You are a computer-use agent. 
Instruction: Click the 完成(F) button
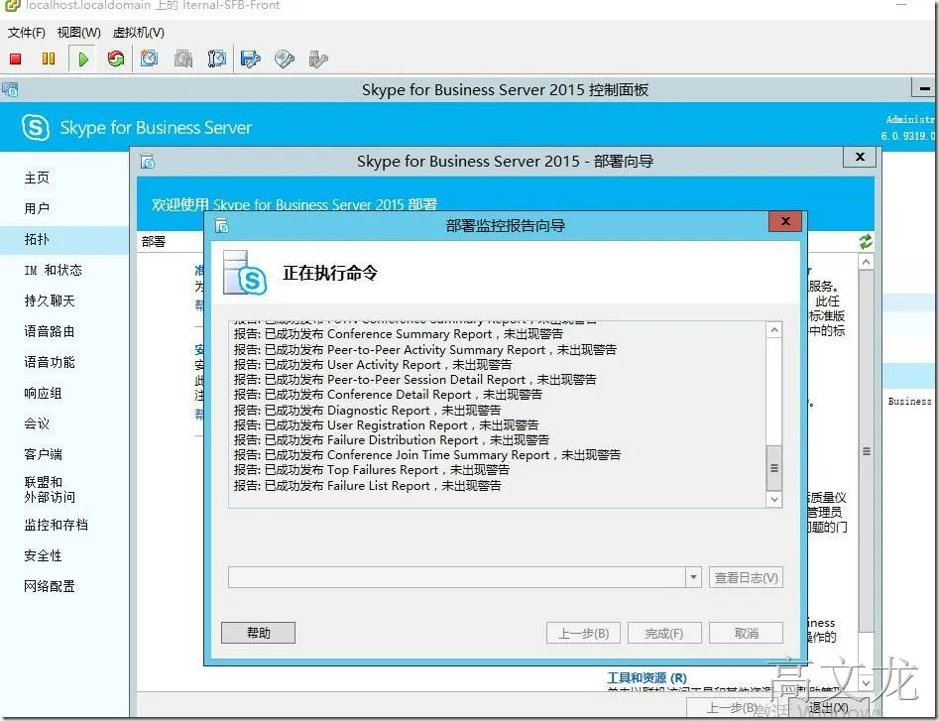coord(664,633)
